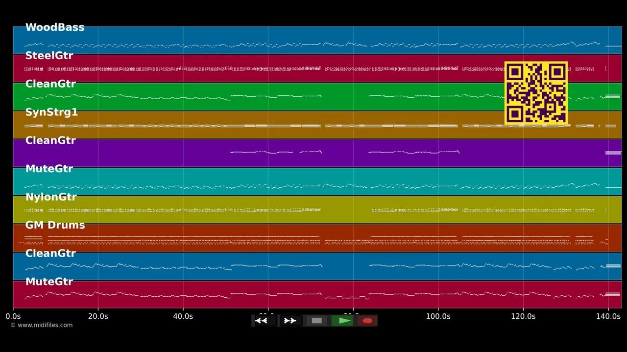Click the 0.0s timeline start marker

(x=13, y=316)
